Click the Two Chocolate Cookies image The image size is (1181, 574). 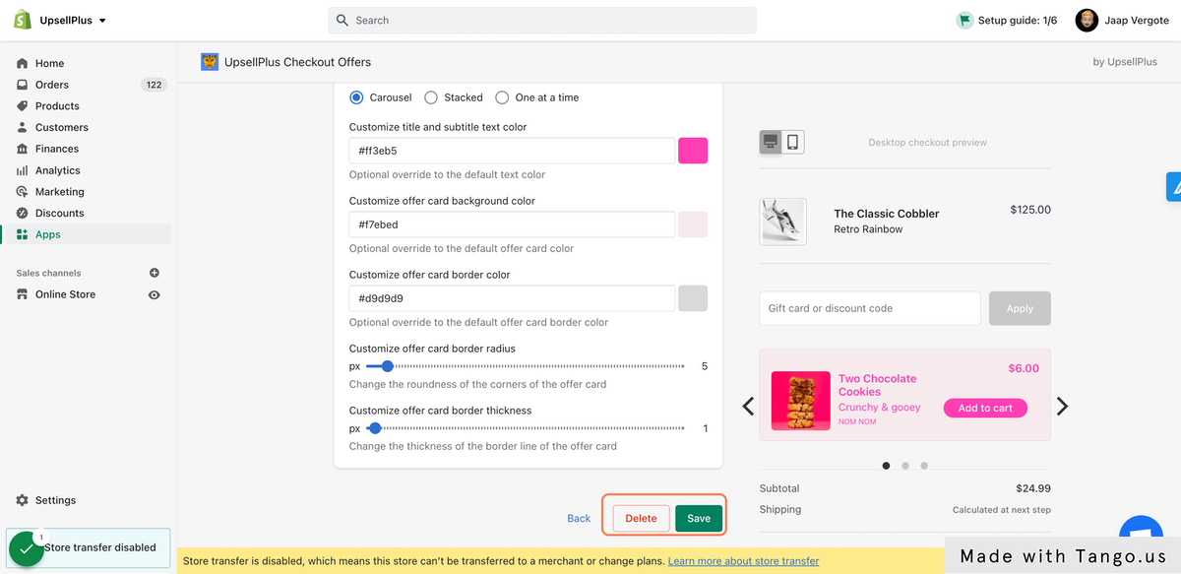click(x=800, y=400)
